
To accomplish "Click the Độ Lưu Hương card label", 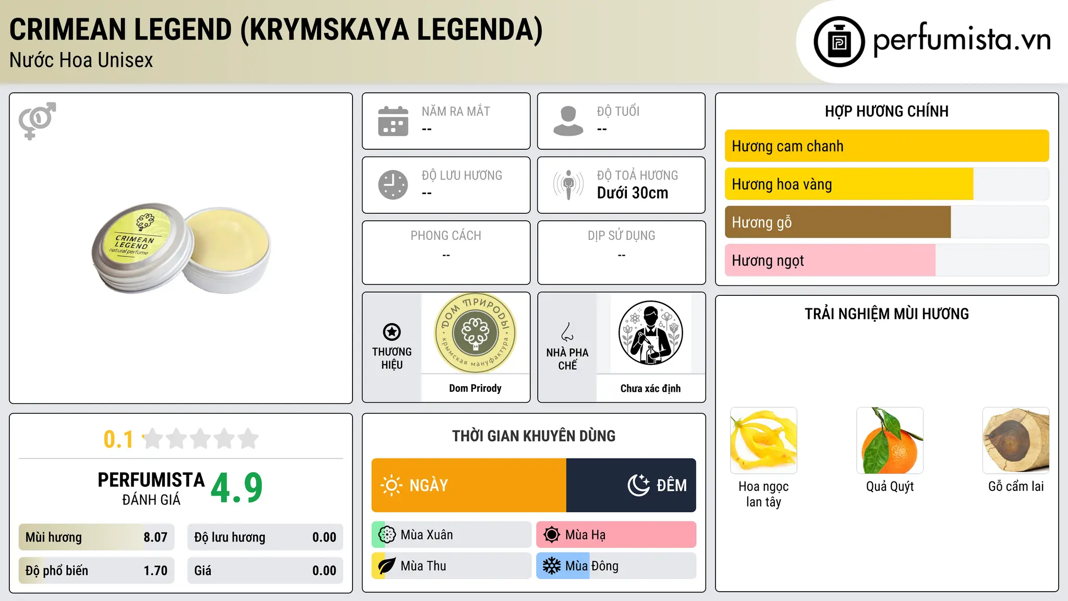I will pos(462,175).
